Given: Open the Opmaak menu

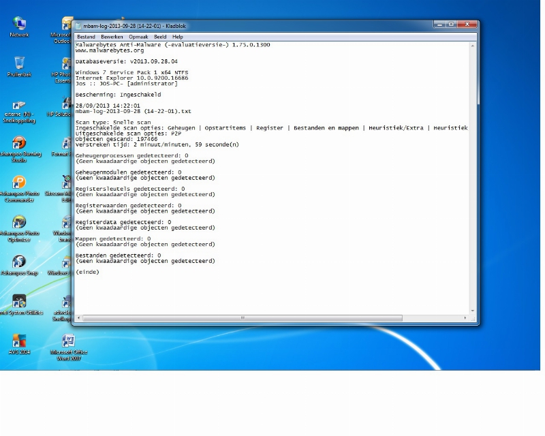Looking at the screenshot, I should click(138, 37).
